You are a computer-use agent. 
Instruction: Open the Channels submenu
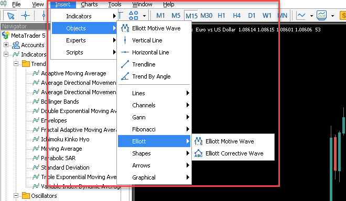tap(154, 105)
